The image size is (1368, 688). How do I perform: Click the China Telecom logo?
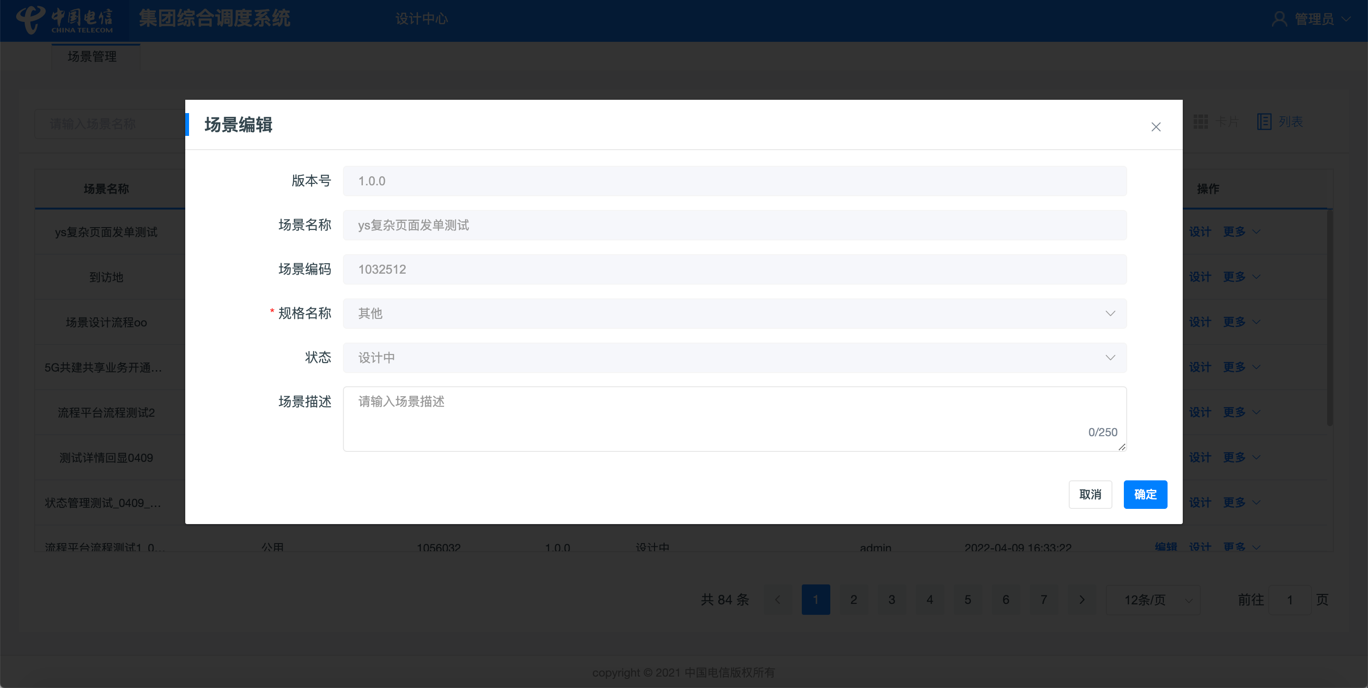pyautogui.click(x=65, y=19)
